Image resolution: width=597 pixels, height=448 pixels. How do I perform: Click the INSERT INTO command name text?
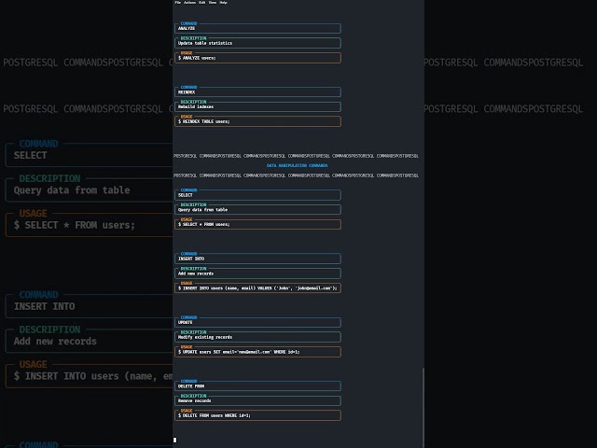coord(191,259)
